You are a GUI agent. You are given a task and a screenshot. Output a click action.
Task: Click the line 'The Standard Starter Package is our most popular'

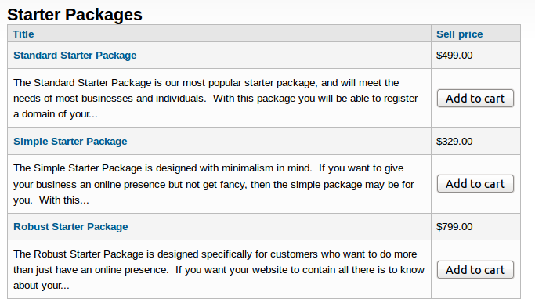tap(126, 83)
